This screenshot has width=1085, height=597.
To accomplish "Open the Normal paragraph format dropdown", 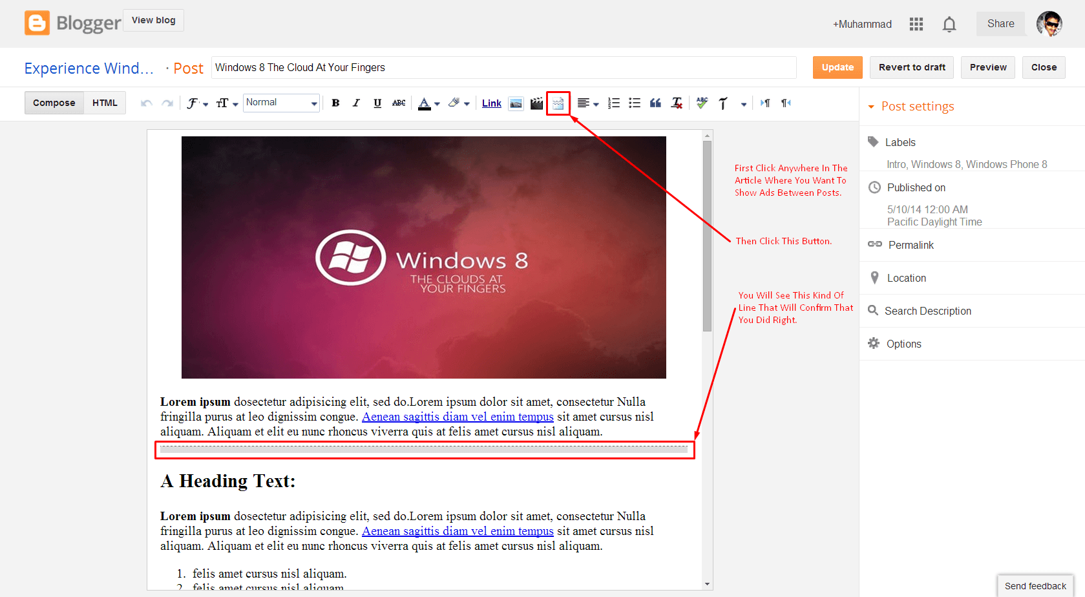I will click(281, 103).
